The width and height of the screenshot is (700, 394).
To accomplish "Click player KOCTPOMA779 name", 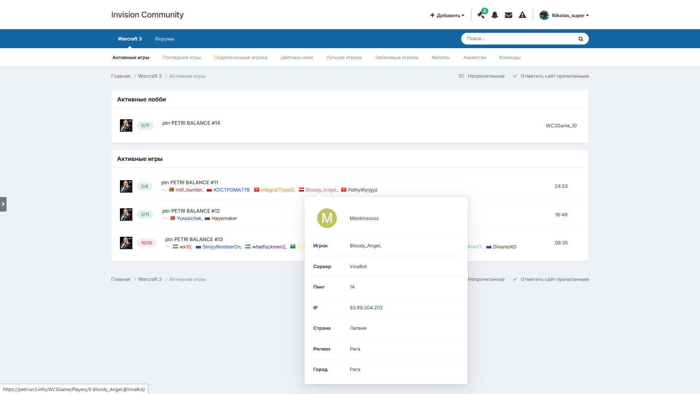I will coord(232,190).
